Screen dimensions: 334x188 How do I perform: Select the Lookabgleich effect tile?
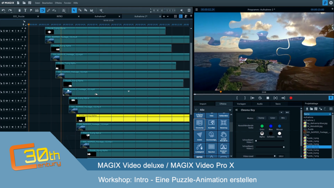[x=199, y=148]
